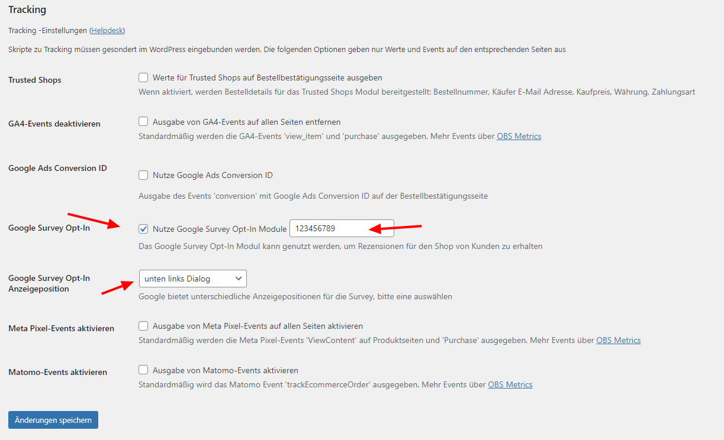Open the Helpdesk link
Image resolution: width=724 pixels, height=440 pixels.
tap(107, 30)
